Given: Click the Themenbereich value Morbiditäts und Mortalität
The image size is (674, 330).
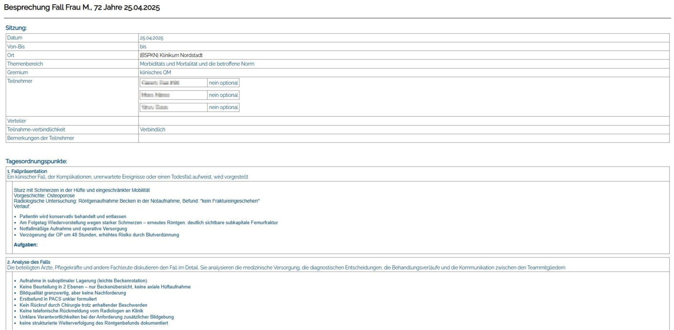Looking at the screenshot, I should 197,64.
